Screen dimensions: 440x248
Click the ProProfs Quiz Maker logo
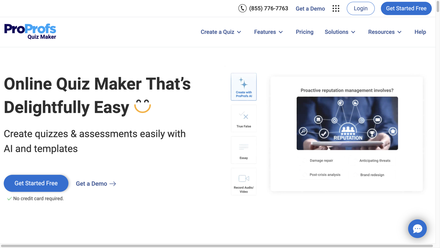pyautogui.click(x=30, y=31)
